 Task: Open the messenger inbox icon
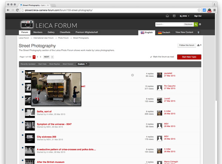pos(167,16)
